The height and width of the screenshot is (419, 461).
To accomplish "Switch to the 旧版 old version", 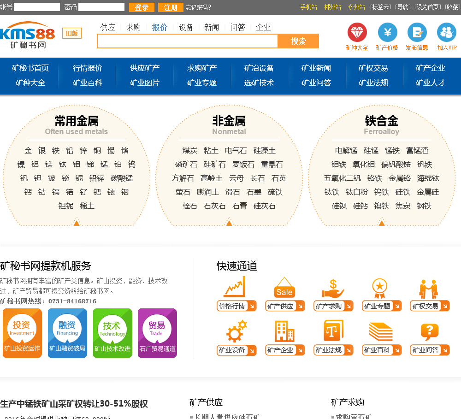I will [72, 33].
